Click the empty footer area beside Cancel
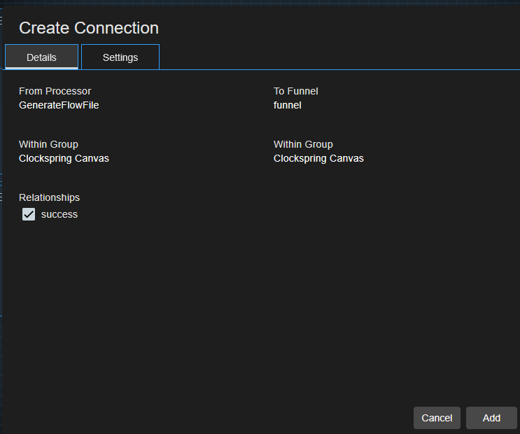520x434 pixels. (210, 418)
